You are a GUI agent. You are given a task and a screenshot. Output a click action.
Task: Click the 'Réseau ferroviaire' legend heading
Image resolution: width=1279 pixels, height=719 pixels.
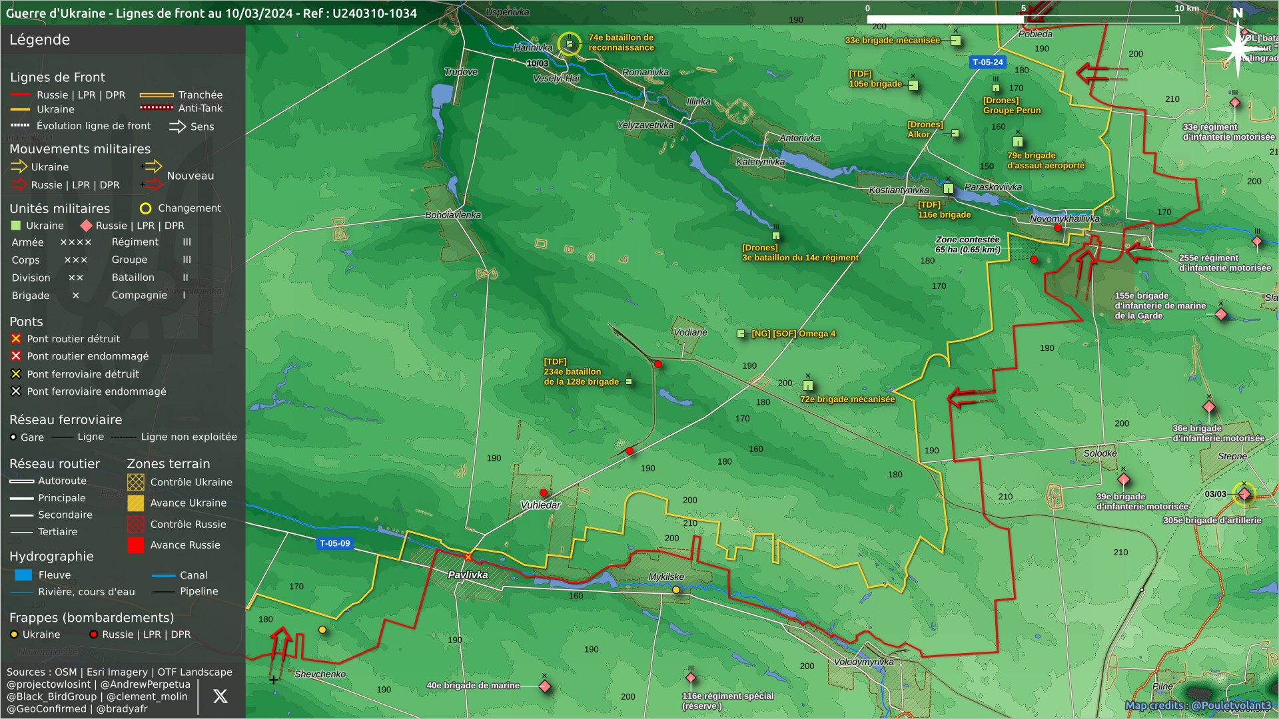pyautogui.click(x=66, y=419)
